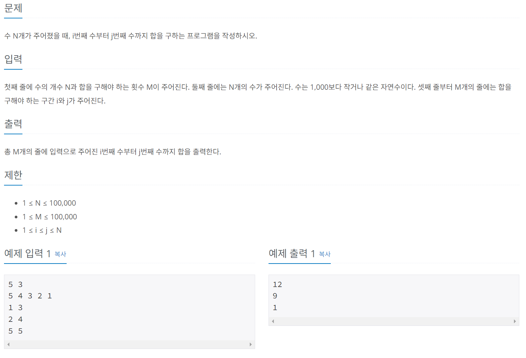Select the 문제 section heading
Viewport: 526px width, 358px height.
tap(13, 8)
